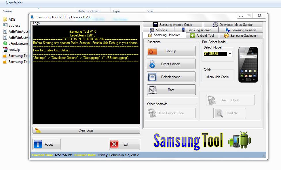
Task: Click the red X icon on Exit
Action: click(x=114, y=144)
